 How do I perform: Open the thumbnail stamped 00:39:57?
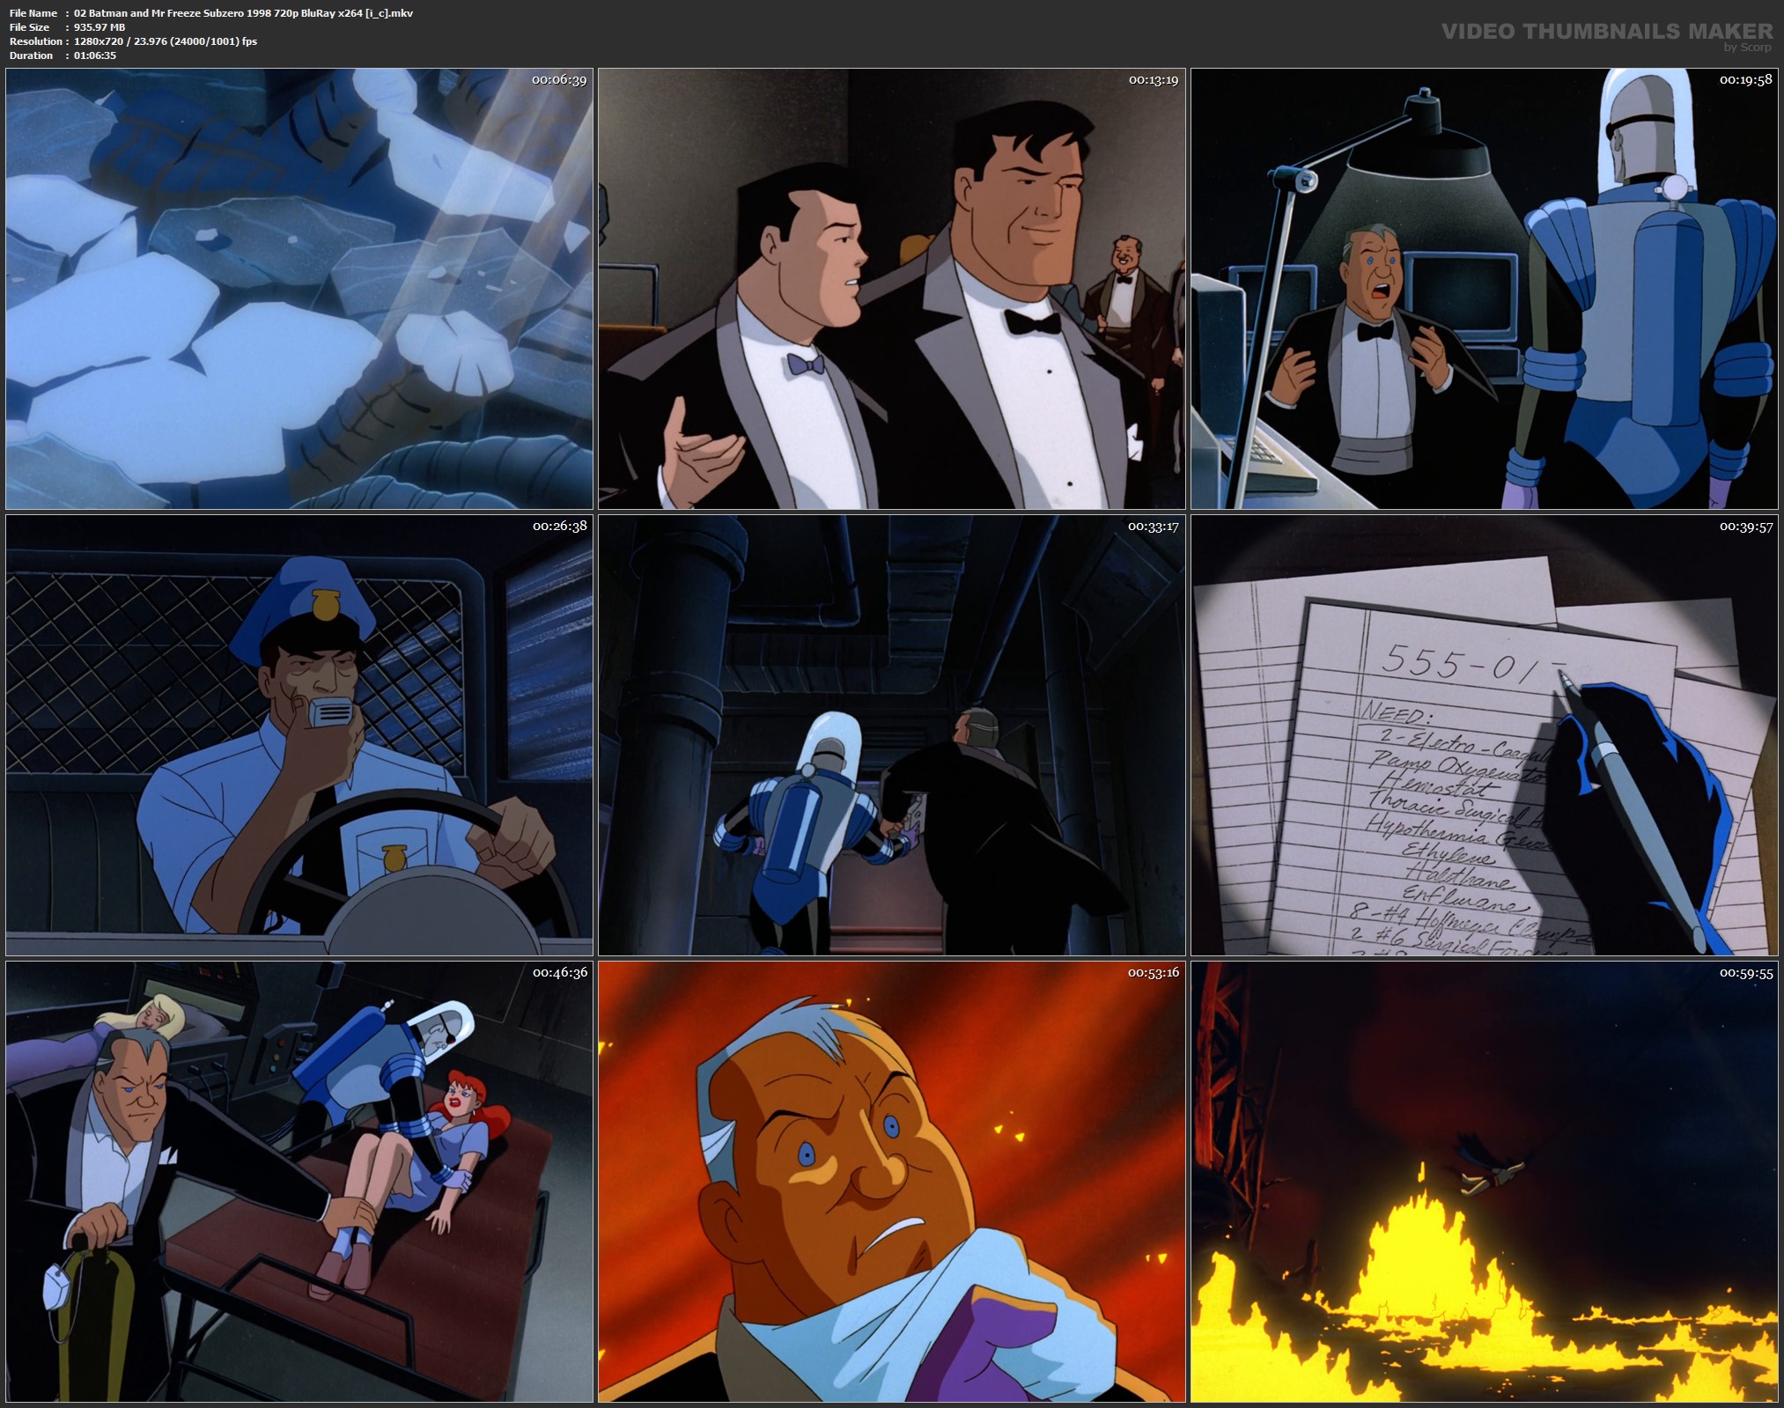pyautogui.click(x=1485, y=735)
